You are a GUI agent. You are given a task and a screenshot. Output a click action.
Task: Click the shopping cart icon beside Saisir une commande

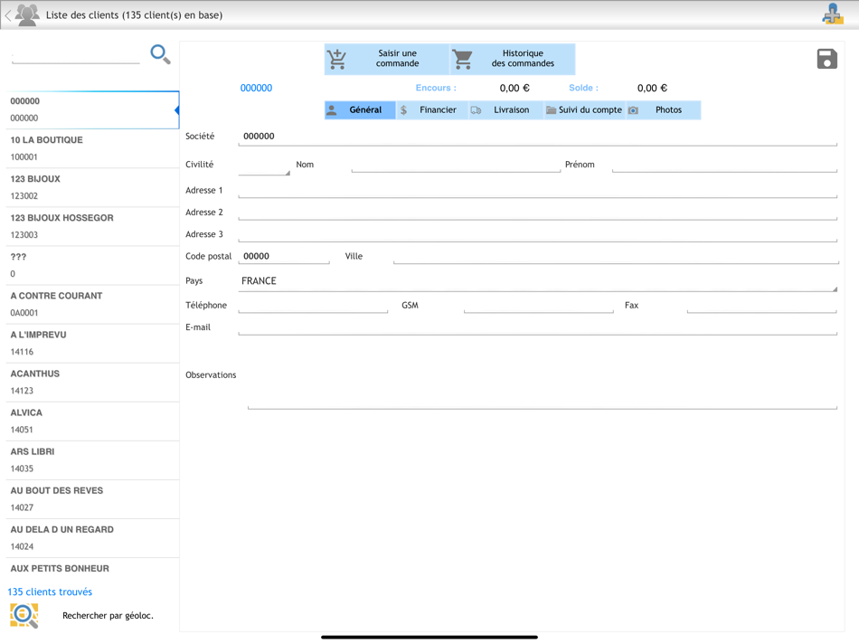(338, 58)
